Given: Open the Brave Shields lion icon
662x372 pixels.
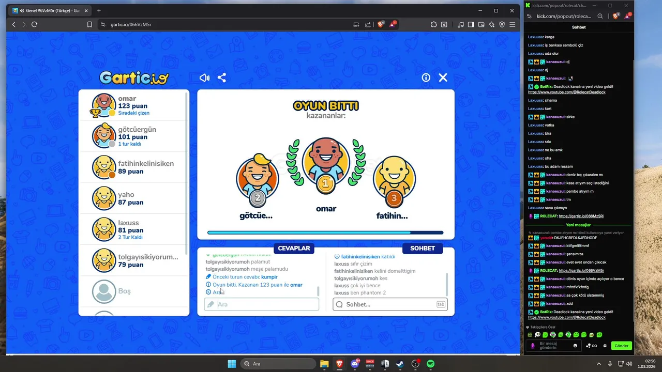Looking at the screenshot, I should click(x=381, y=24).
